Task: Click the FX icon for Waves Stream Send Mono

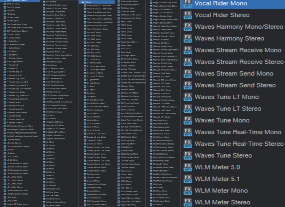Action: (188, 74)
